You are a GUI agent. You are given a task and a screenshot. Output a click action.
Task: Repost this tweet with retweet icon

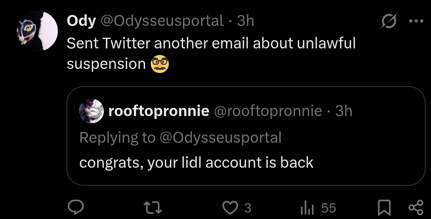(x=154, y=208)
